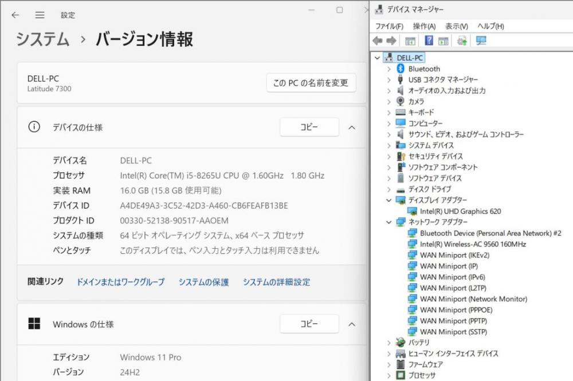Open the Settings hamburger navigation menu
Viewport: 573px width, 381px height.
(40, 15)
